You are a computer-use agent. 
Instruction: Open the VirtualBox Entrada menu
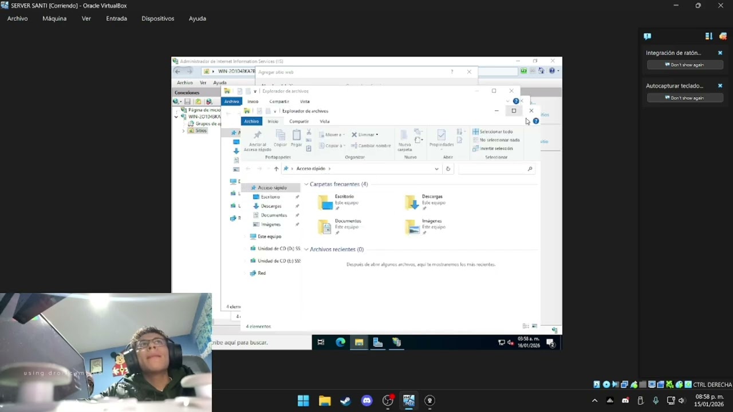point(116,18)
